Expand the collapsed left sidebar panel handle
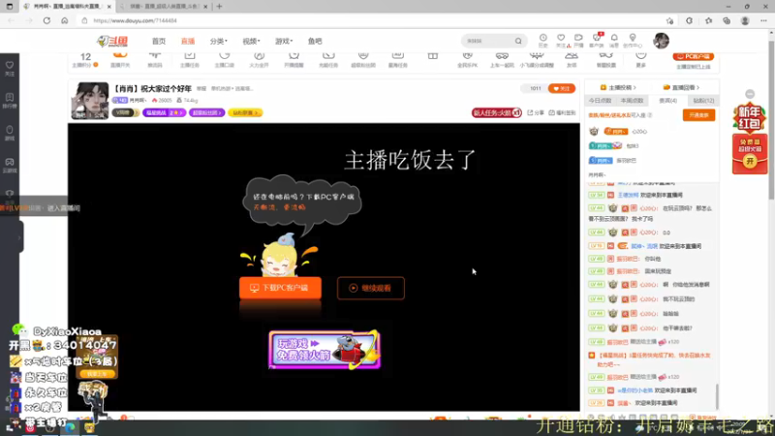This screenshot has height=436, width=775. pos(19,237)
